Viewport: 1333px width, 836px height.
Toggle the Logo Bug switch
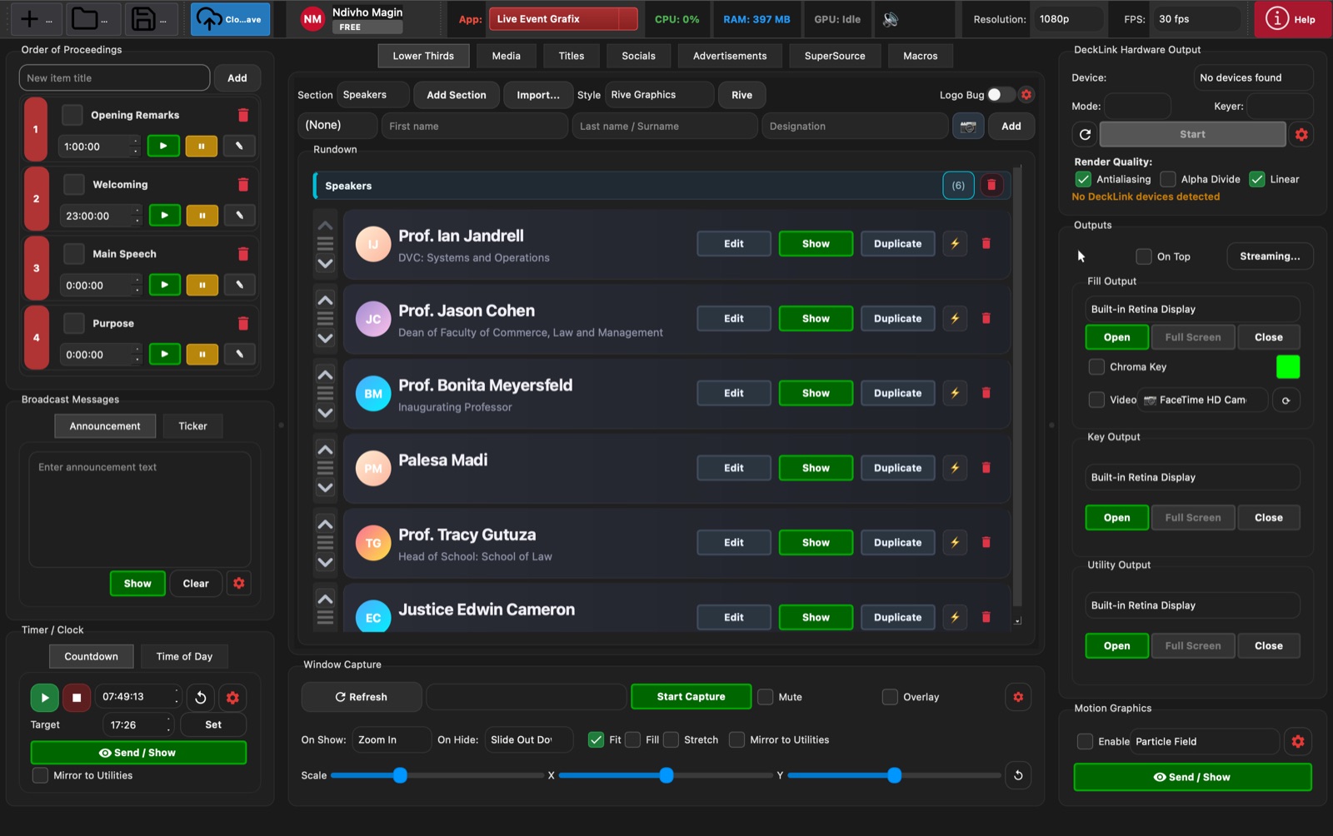click(x=1001, y=95)
